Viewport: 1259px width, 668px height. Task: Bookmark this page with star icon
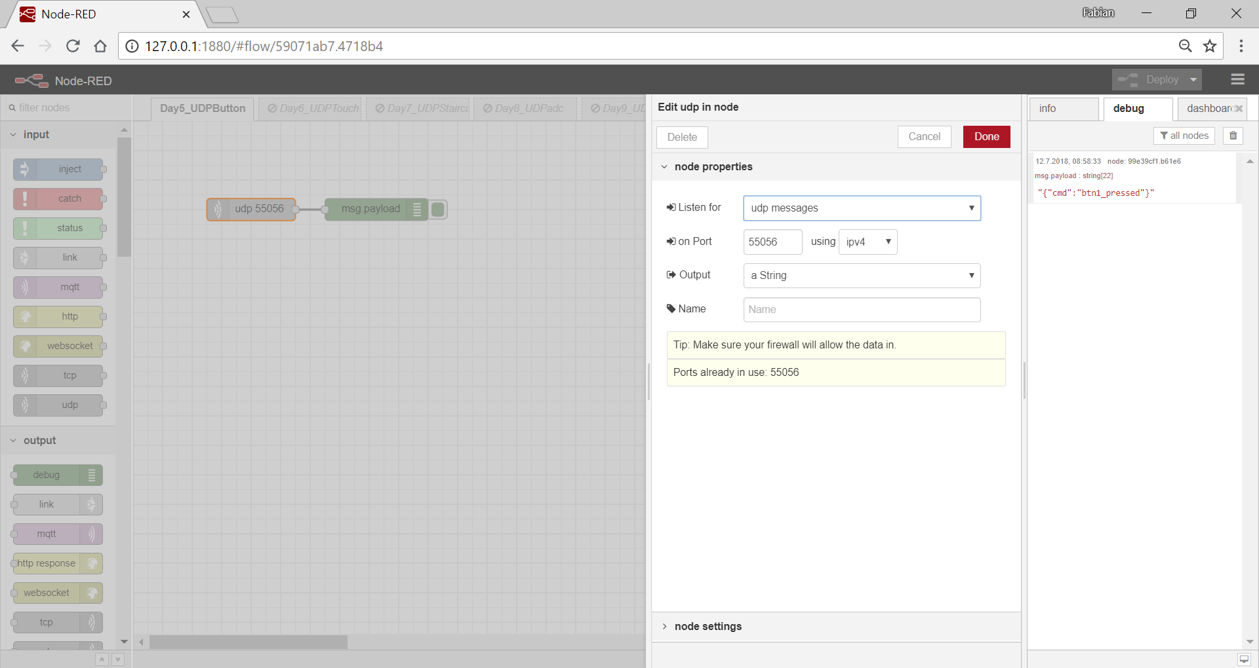click(x=1210, y=46)
